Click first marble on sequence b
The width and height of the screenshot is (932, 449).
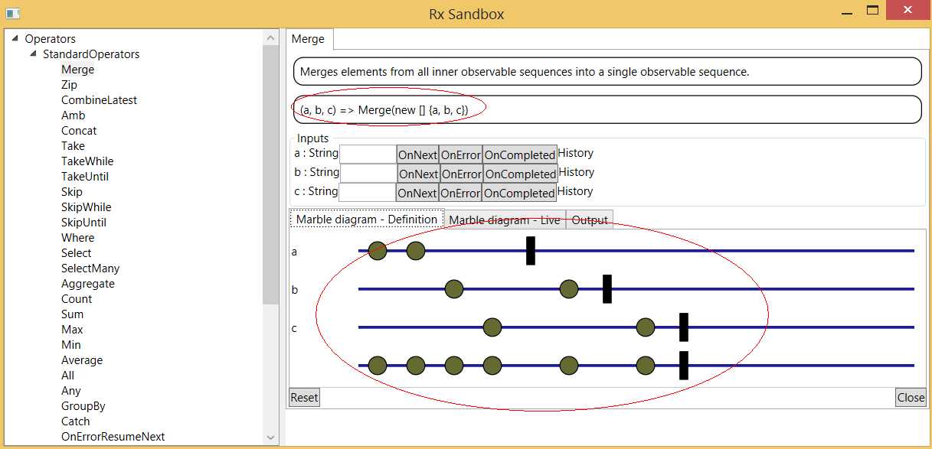coord(454,288)
